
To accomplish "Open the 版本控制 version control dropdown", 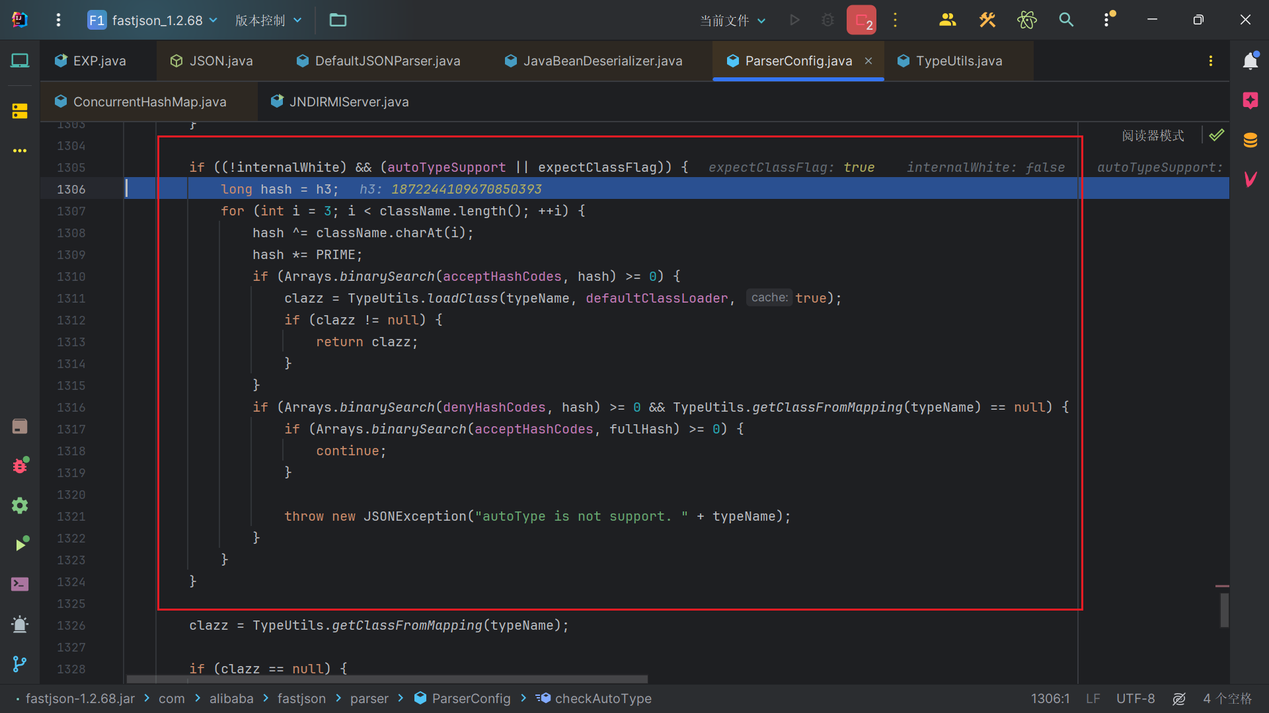I will point(268,20).
